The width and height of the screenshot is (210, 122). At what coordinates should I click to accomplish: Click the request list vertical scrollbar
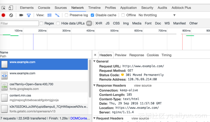90,78
